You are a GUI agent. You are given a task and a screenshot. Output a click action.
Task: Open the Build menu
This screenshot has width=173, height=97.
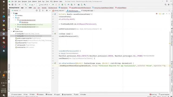tap(40, 1)
